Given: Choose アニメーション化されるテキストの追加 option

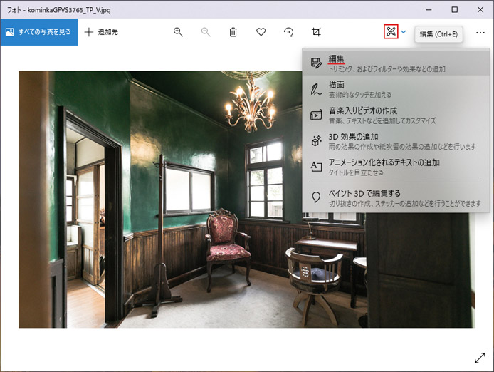Looking at the screenshot, I should (x=396, y=167).
